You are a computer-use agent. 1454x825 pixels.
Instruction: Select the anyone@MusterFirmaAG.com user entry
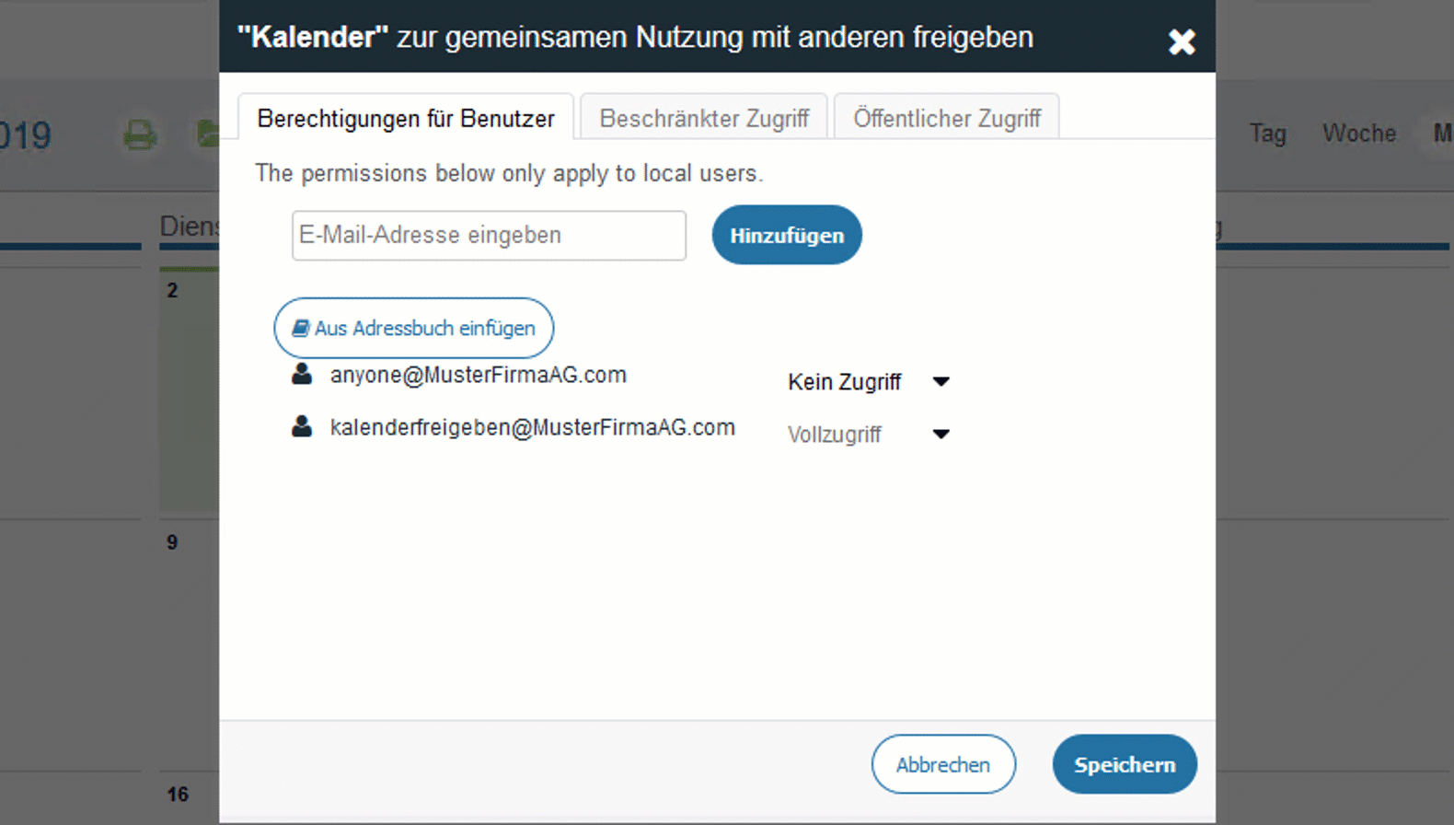478,375
